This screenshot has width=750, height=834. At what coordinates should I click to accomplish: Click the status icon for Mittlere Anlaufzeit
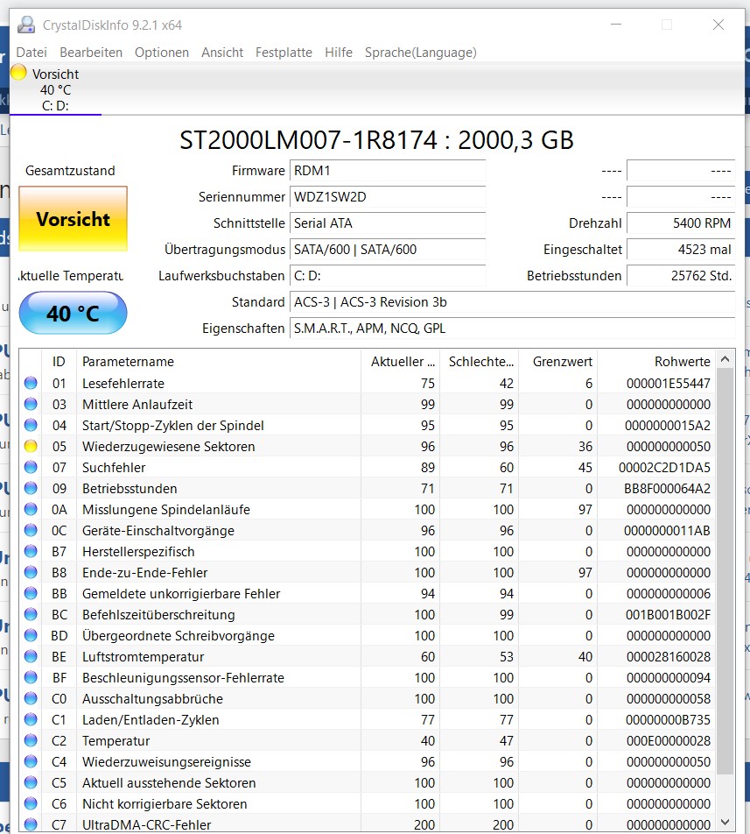click(31, 404)
